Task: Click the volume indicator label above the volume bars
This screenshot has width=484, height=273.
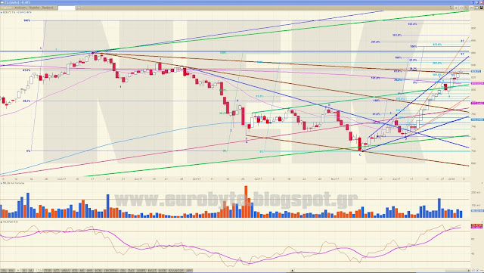Action: (13, 183)
